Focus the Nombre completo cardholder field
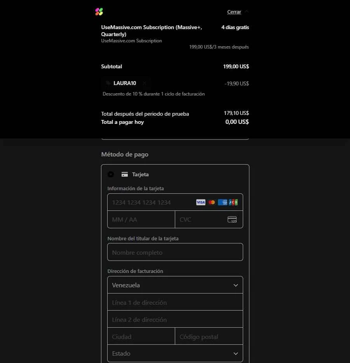The height and width of the screenshot is (363, 350). pos(175,252)
